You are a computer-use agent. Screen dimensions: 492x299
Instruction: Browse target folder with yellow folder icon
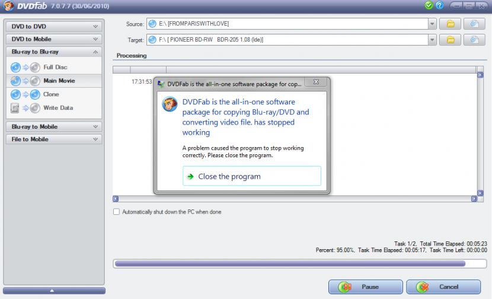pyautogui.click(x=451, y=40)
